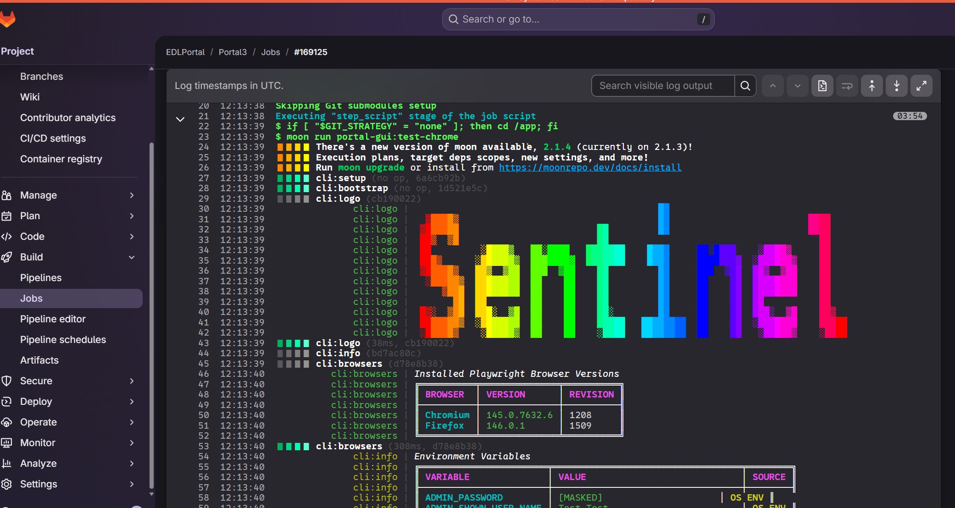Open Pipeline editor

click(53, 319)
